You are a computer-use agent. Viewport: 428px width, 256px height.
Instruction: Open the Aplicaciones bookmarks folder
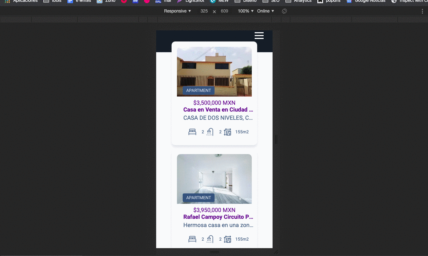coord(22,1)
